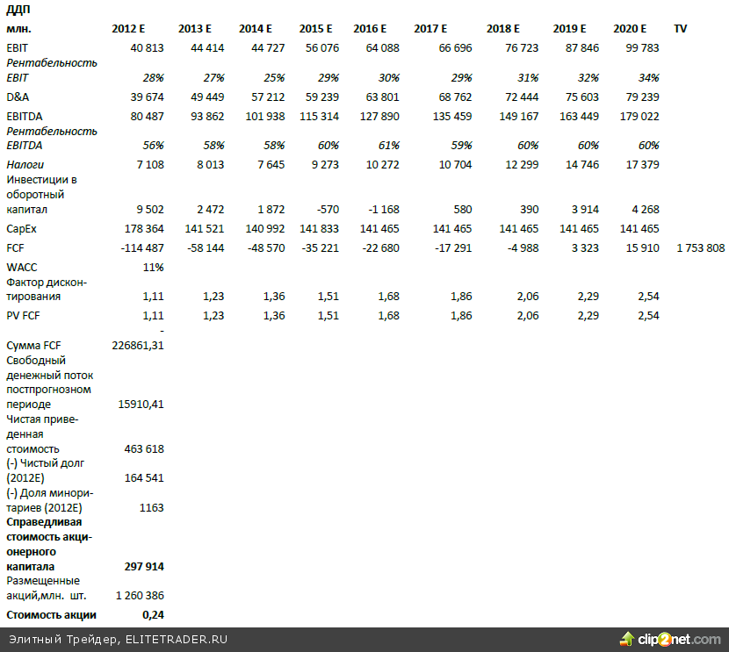Viewport: 729px width, 652px height.
Task: Click the TV column header
Action: click(681, 29)
